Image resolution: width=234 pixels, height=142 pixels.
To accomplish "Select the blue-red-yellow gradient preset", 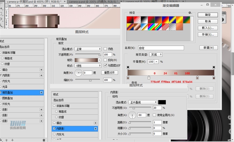I will pos(165,20).
